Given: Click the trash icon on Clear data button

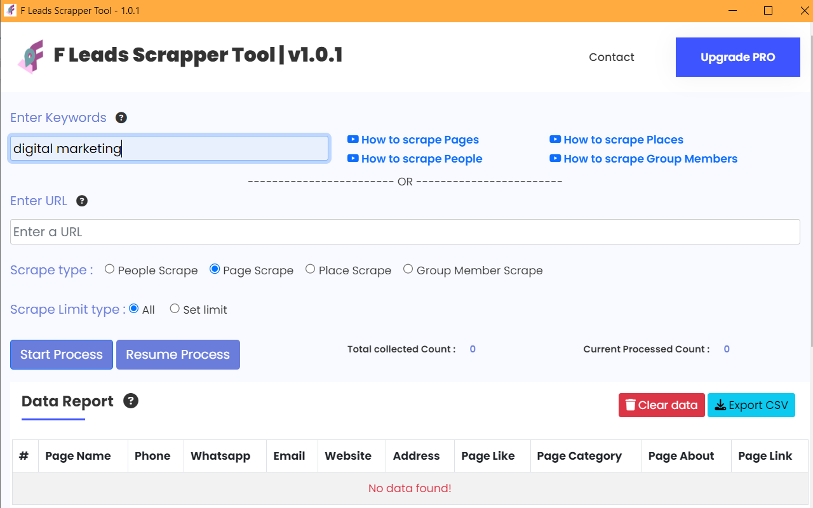Looking at the screenshot, I should (x=631, y=404).
